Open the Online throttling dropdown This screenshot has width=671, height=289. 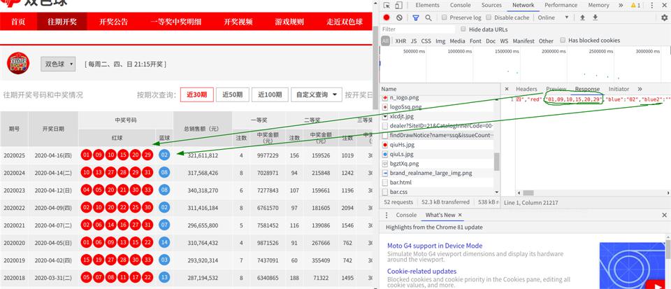coord(554,17)
